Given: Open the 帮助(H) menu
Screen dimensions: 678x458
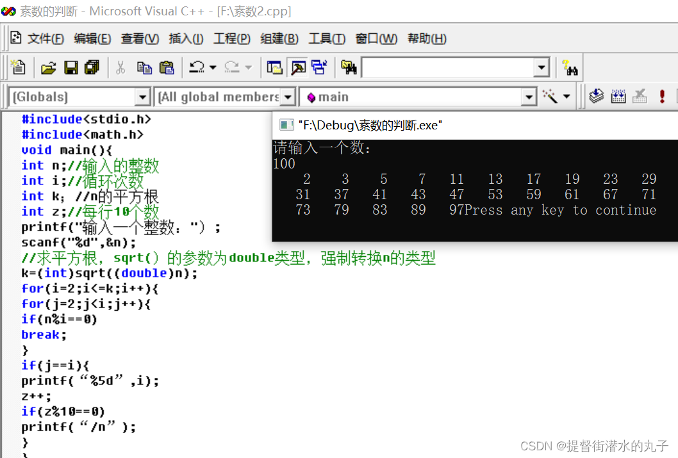Looking at the screenshot, I should pyautogui.click(x=427, y=38).
